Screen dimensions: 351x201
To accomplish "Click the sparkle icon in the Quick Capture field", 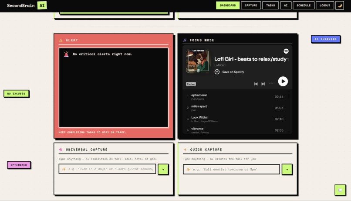I will [x=188, y=170].
